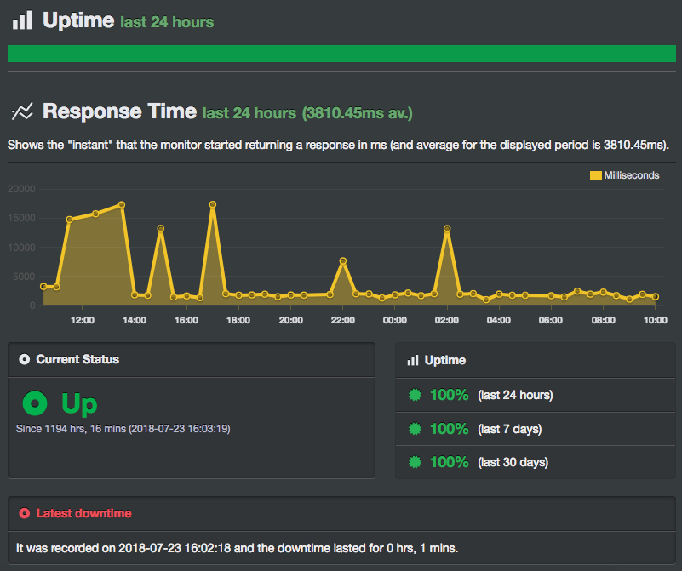
Task: Click green badge icon for last 30 days
Action: pyautogui.click(x=415, y=462)
